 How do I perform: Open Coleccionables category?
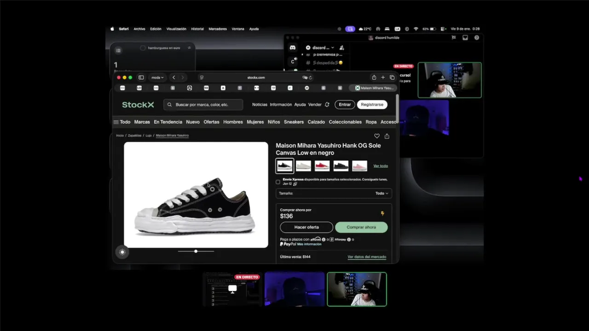pos(345,122)
